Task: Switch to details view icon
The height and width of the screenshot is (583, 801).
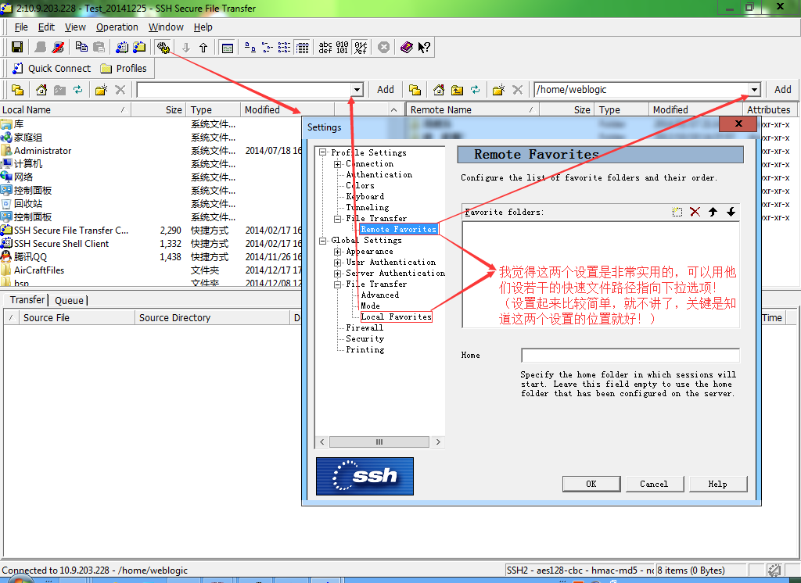Action: 303,48
